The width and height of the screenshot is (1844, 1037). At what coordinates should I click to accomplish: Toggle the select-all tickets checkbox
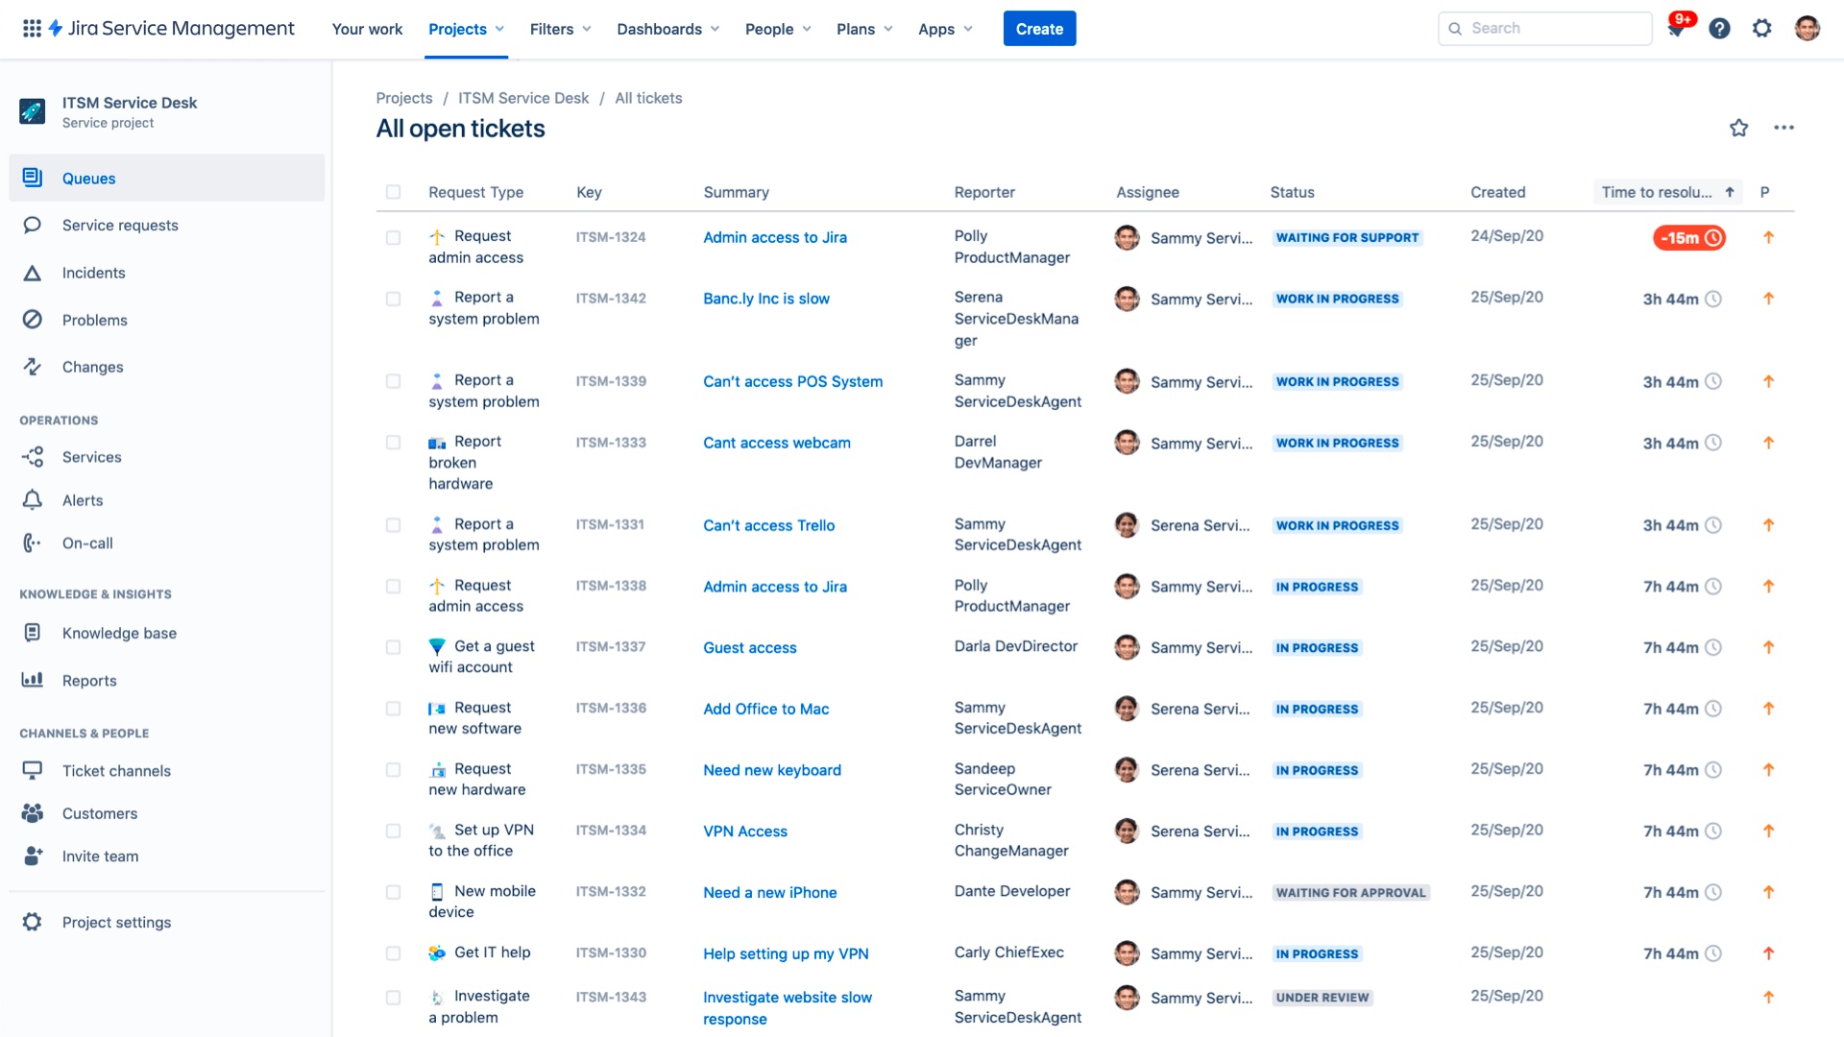(x=394, y=191)
